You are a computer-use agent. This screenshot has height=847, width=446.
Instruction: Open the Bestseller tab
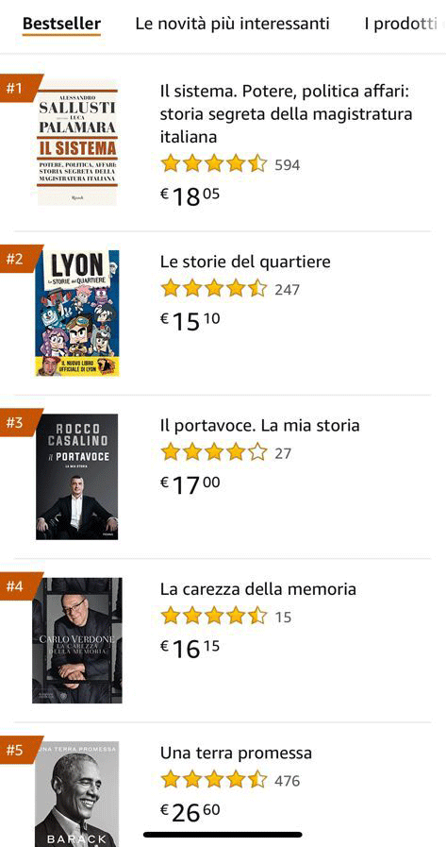coord(61,24)
